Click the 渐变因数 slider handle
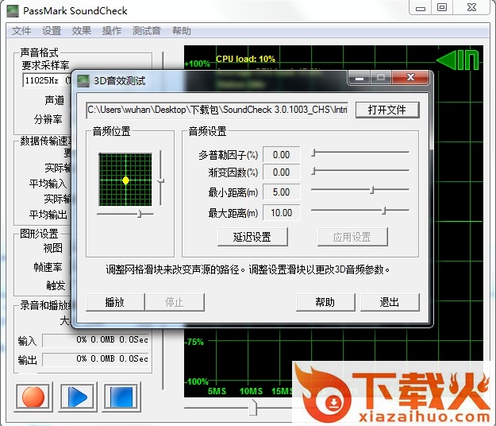This screenshot has width=496, height=426. tap(313, 171)
